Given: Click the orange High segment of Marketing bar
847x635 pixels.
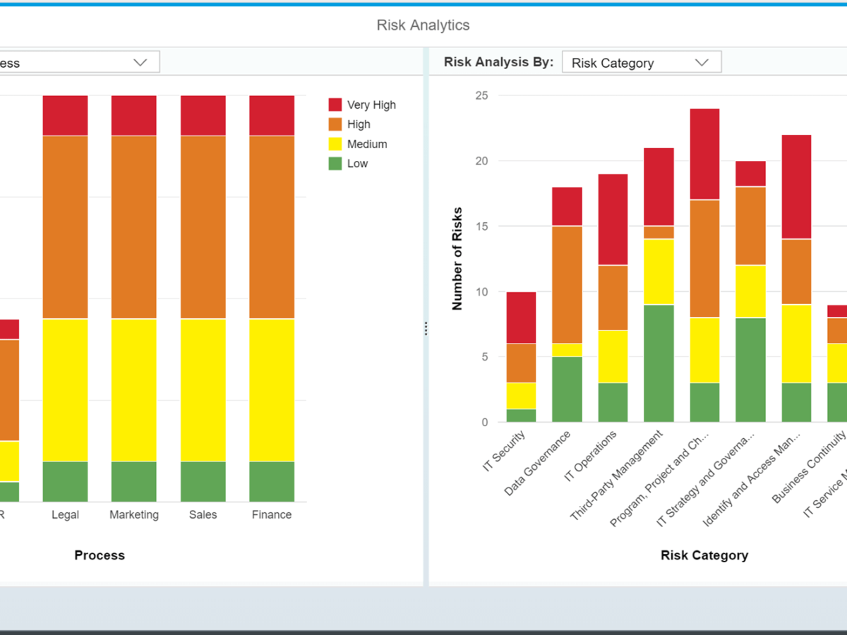Looking at the screenshot, I should tap(134, 227).
